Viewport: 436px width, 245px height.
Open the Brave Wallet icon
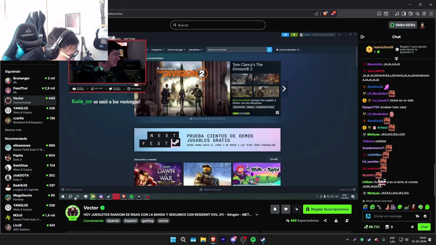pos(410,14)
